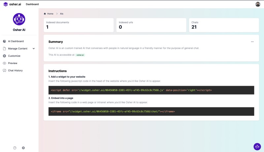Open the Preview page
Image resolution: width=264 pixels, height=152 pixels.
[13, 63]
